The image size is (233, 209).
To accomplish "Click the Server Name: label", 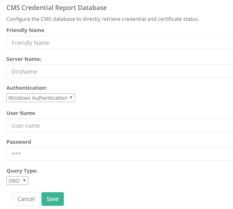I will [24, 59].
